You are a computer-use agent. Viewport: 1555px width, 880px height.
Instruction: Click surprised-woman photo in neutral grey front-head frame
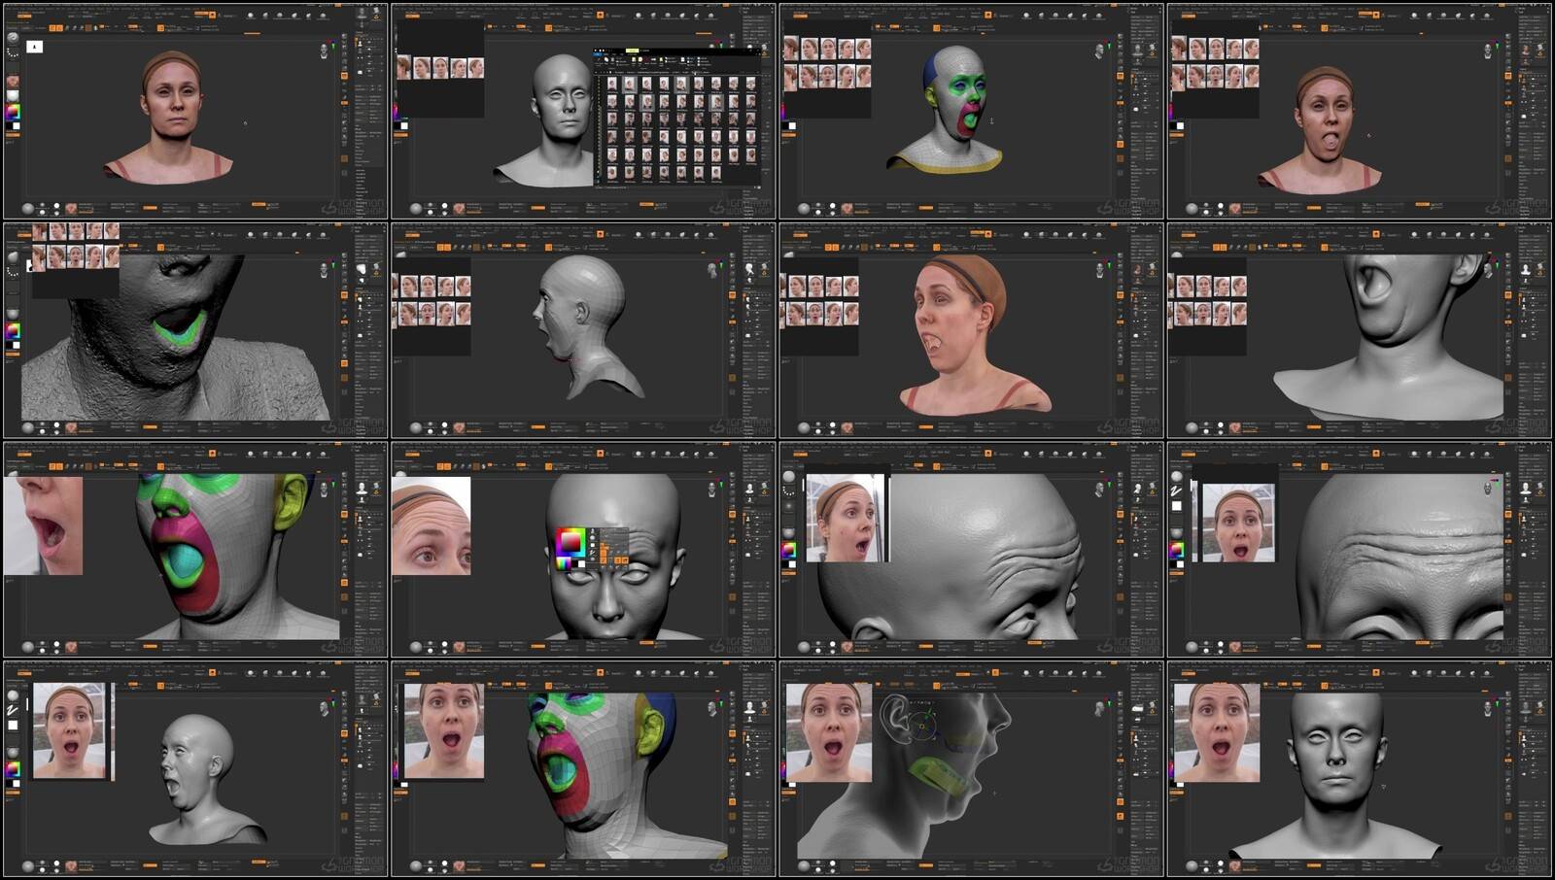[1217, 732]
